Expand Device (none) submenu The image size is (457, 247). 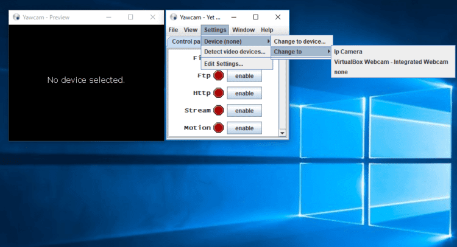point(236,41)
